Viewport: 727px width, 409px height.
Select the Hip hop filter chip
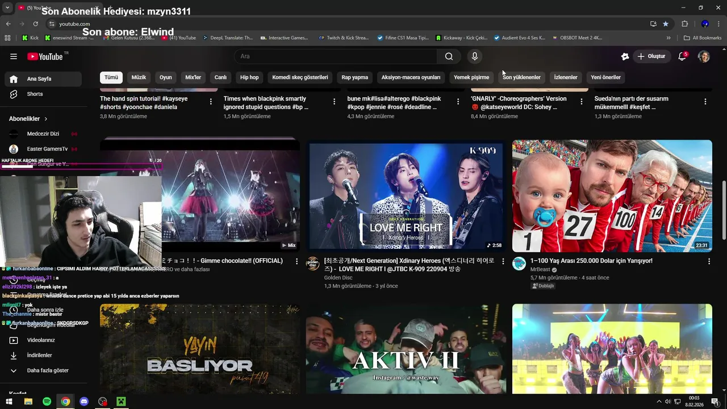click(x=249, y=77)
